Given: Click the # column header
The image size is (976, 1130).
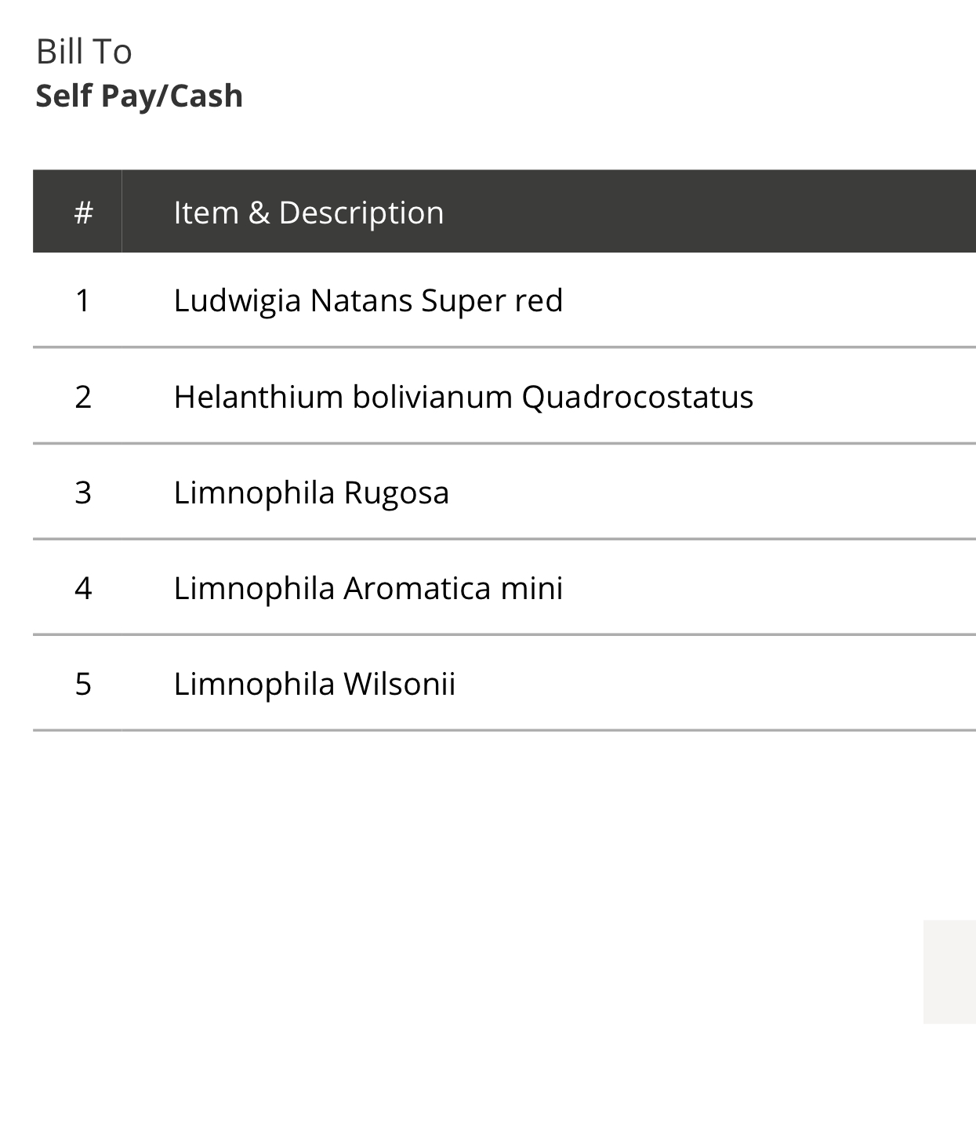Looking at the screenshot, I should (83, 213).
